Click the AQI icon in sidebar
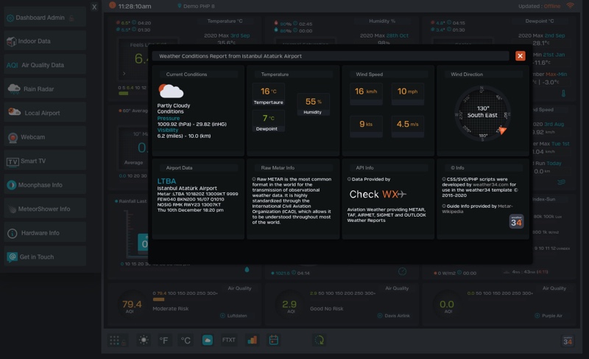Viewport: 589px width, 359px height. 12,66
